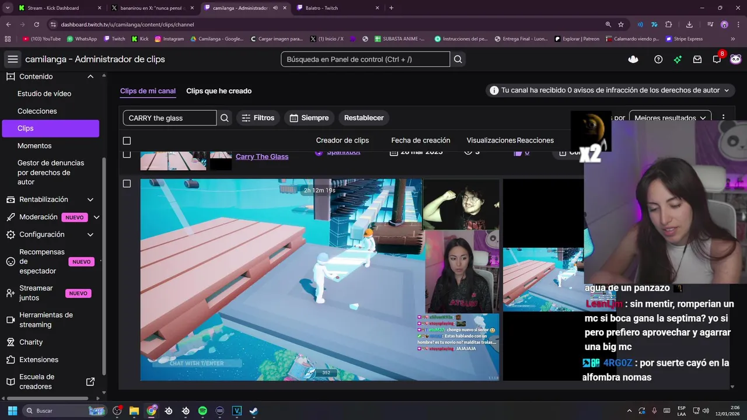Screen dimensions: 747x420
Task: Open the Explorar Patreon bookmark
Action: (578, 38)
